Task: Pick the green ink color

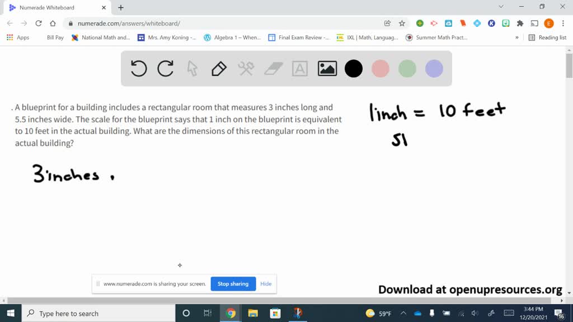Action: pos(407,69)
